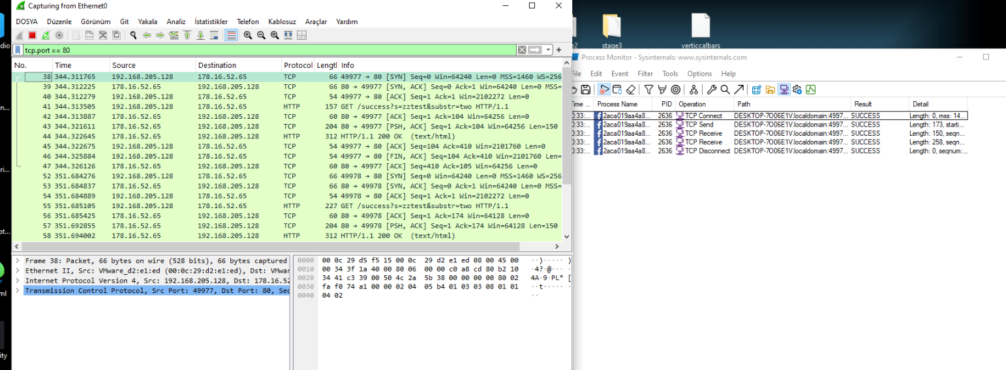Expand the Transmission Control Protocol tree row

tap(17, 290)
